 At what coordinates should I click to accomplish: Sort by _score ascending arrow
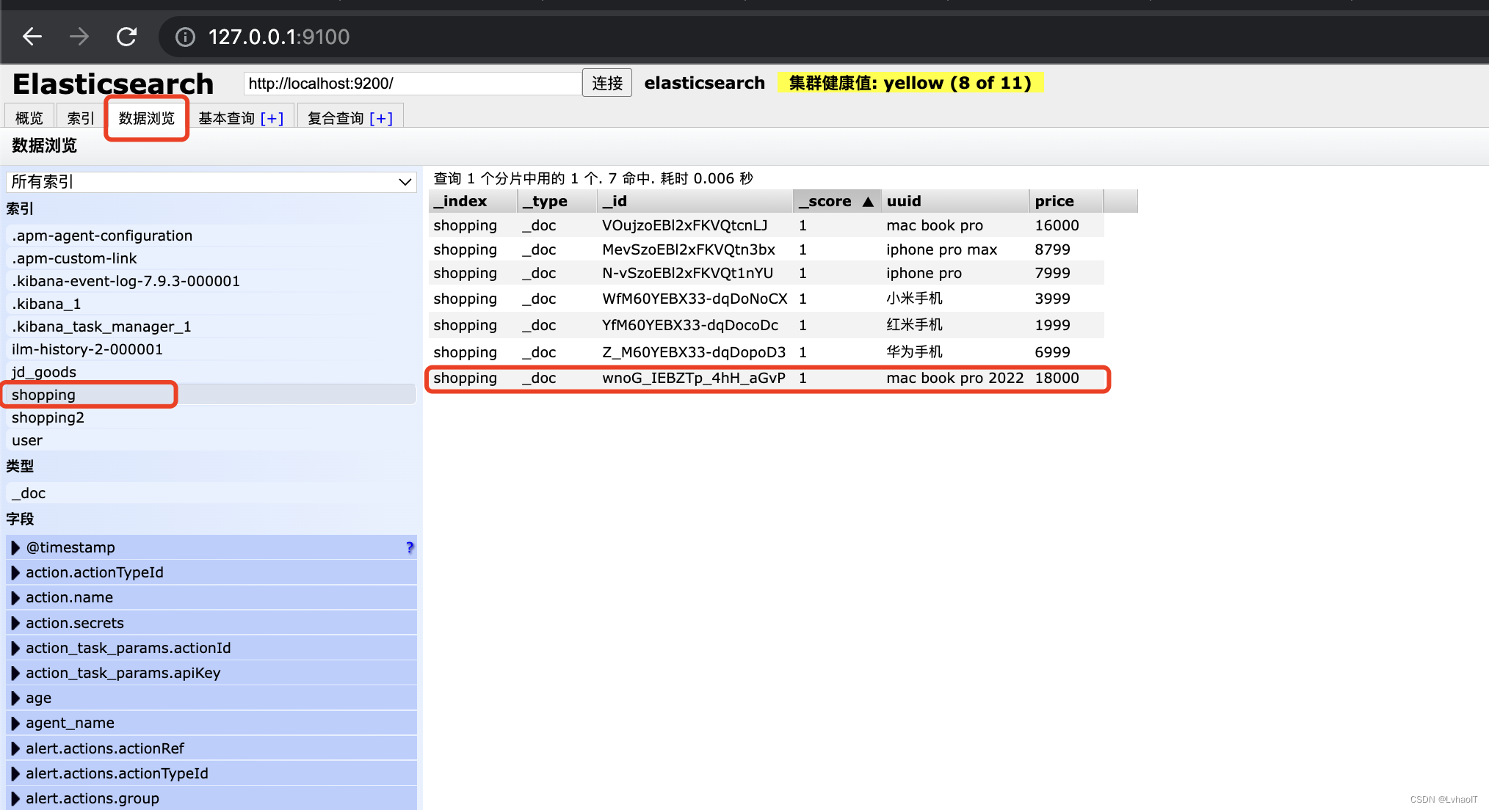coord(868,202)
